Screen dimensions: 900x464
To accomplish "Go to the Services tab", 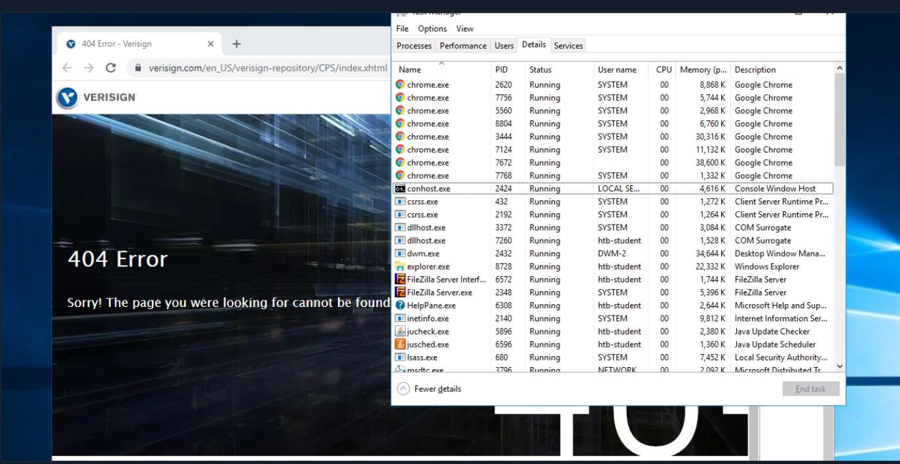I will click(568, 46).
